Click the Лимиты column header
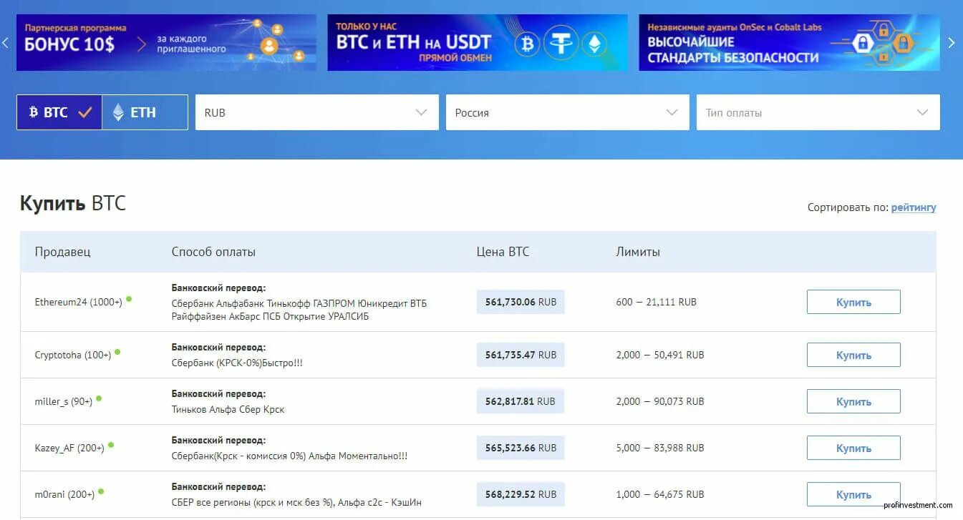 point(638,252)
